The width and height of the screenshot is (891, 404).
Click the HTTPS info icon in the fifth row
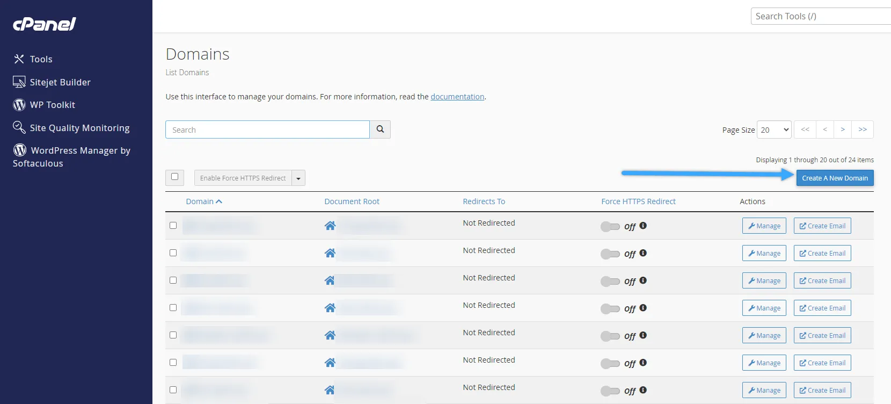643,335
